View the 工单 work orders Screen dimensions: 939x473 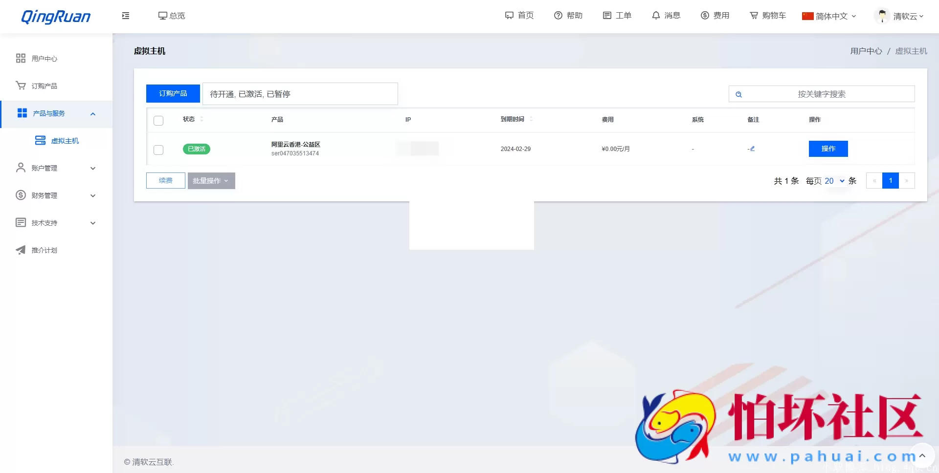[617, 15]
